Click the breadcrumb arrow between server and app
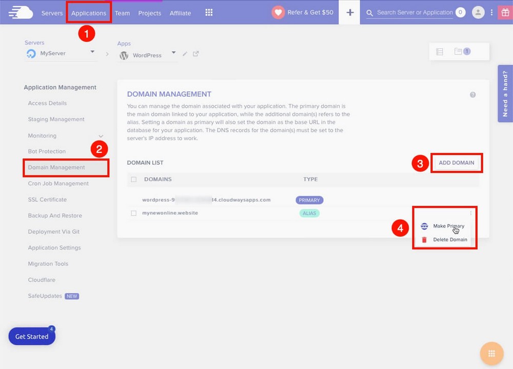Image resolution: width=513 pixels, height=369 pixels. 107,54
